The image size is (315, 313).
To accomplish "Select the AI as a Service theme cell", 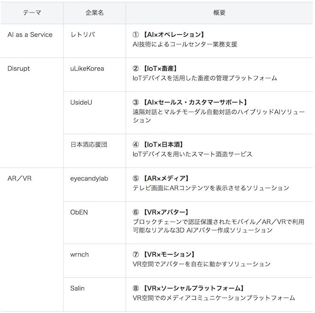I will click(30, 35).
